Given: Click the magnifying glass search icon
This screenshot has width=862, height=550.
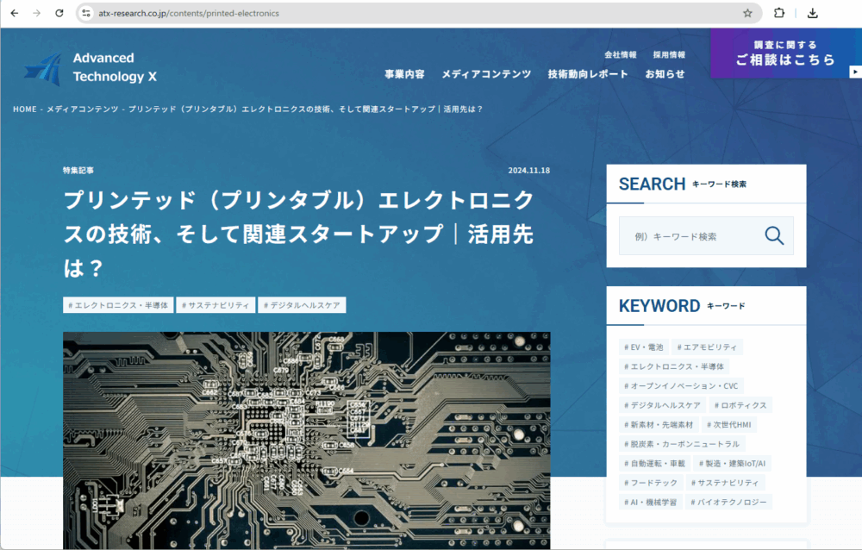Looking at the screenshot, I should pyautogui.click(x=773, y=235).
